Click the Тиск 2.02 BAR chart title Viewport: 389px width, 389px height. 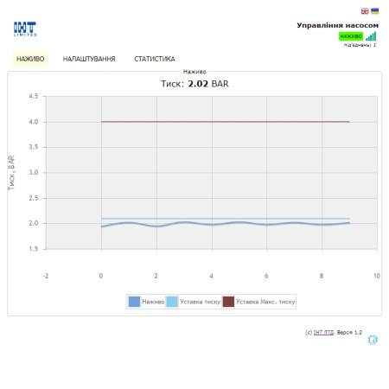click(194, 84)
